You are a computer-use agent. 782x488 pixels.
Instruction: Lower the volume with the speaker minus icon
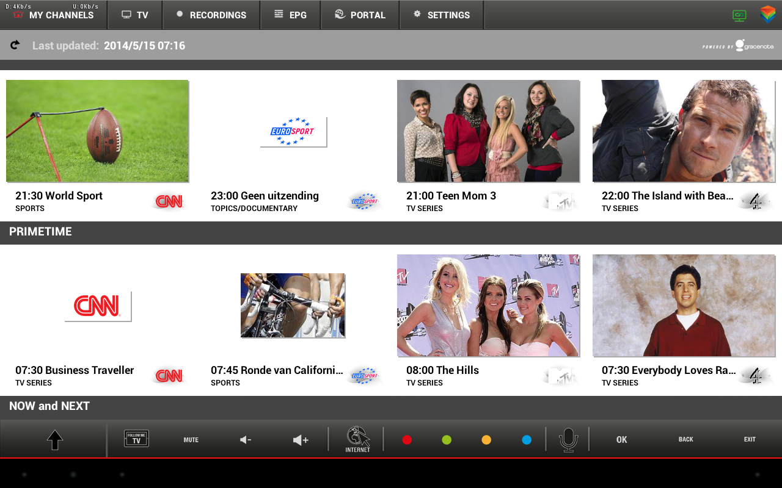[246, 440]
